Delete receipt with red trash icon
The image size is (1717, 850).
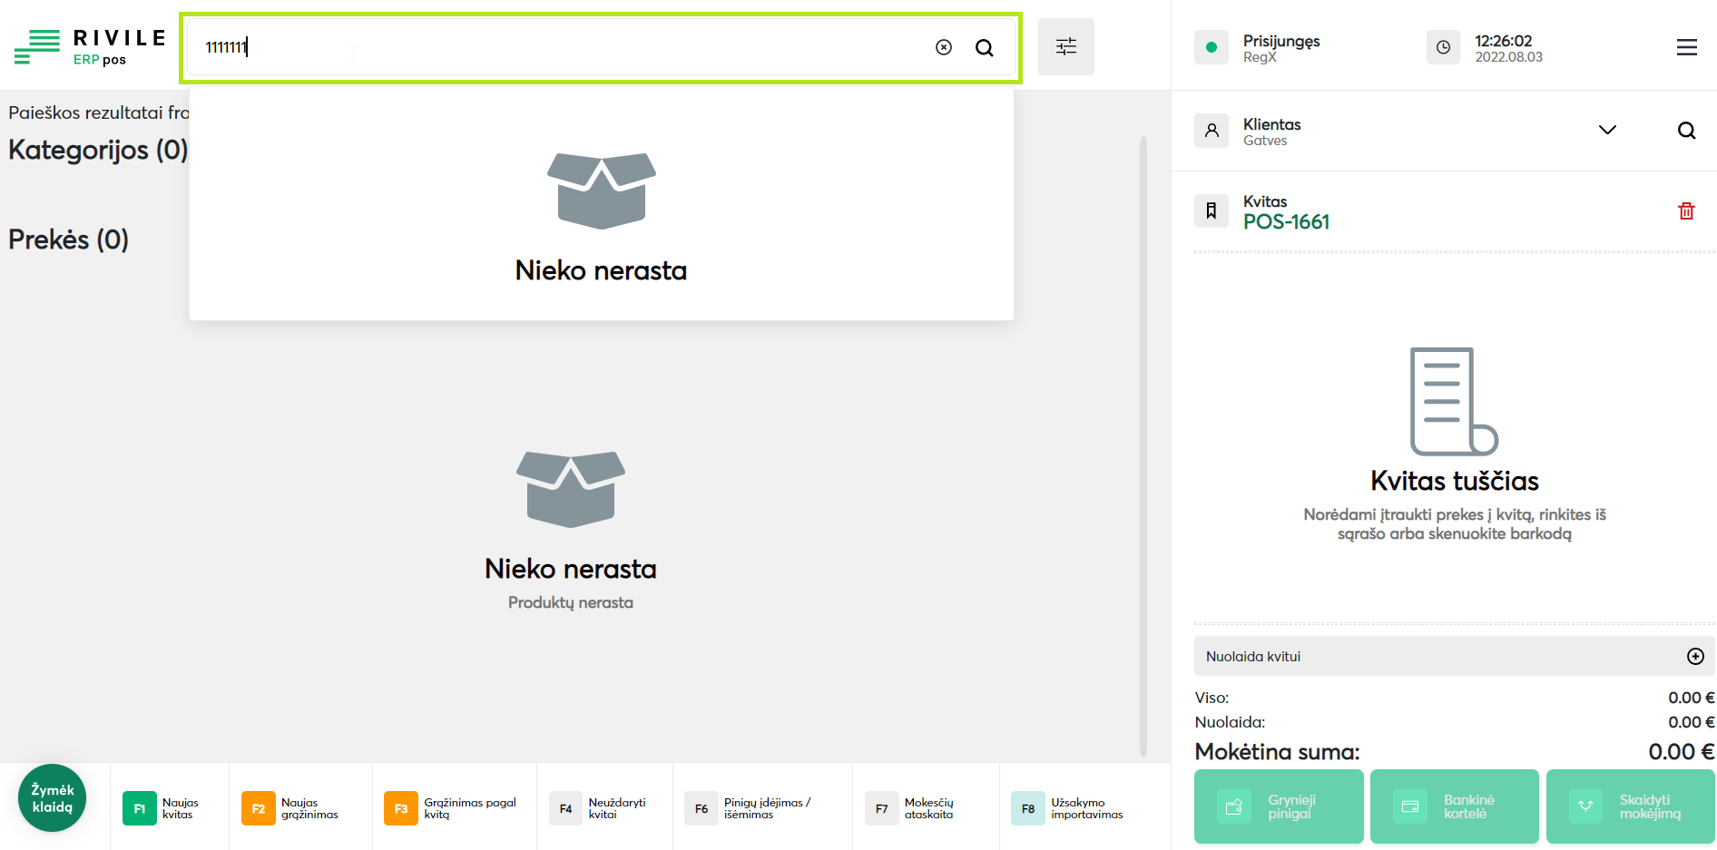[1686, 211]
